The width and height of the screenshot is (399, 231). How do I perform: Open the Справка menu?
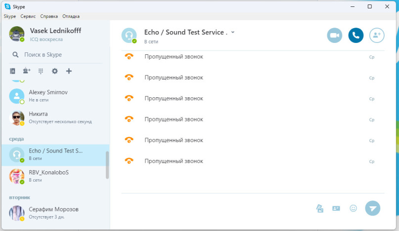(48, 16)
